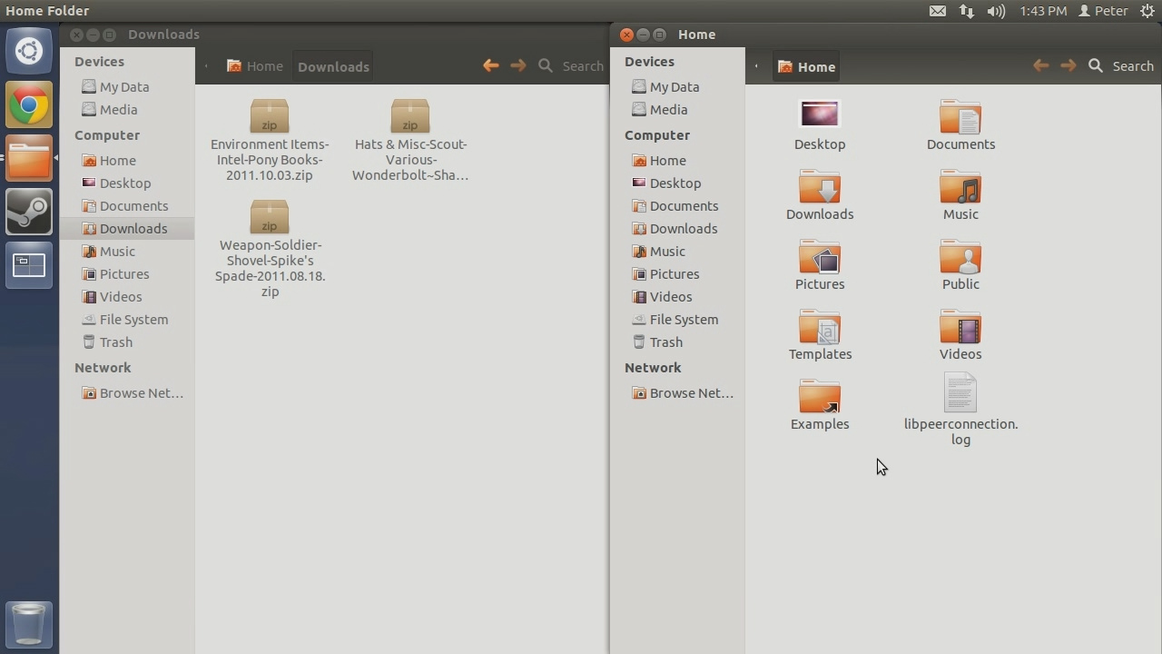Click Downloads breadcrumb in Downloads window

point(333,66)
